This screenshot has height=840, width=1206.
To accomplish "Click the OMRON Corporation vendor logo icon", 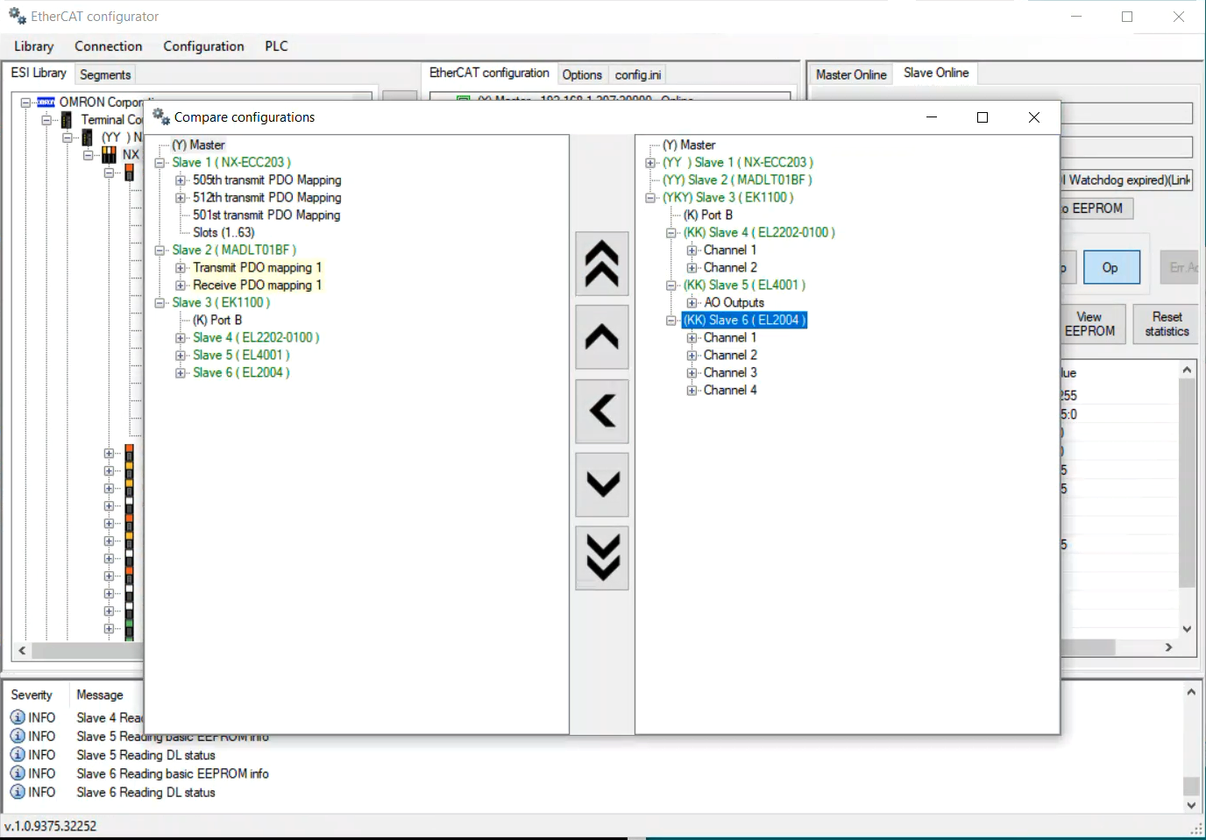I will click(x=46, y=102).
